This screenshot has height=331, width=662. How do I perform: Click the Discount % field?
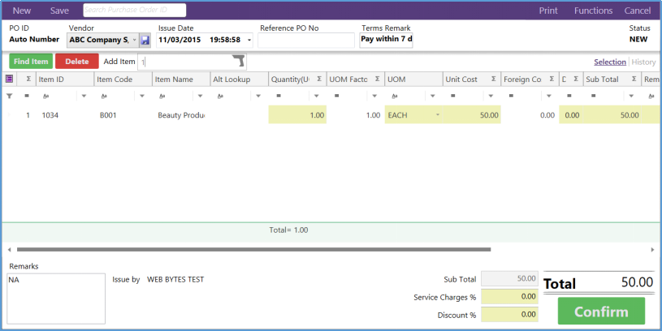[x=509, y=315]
